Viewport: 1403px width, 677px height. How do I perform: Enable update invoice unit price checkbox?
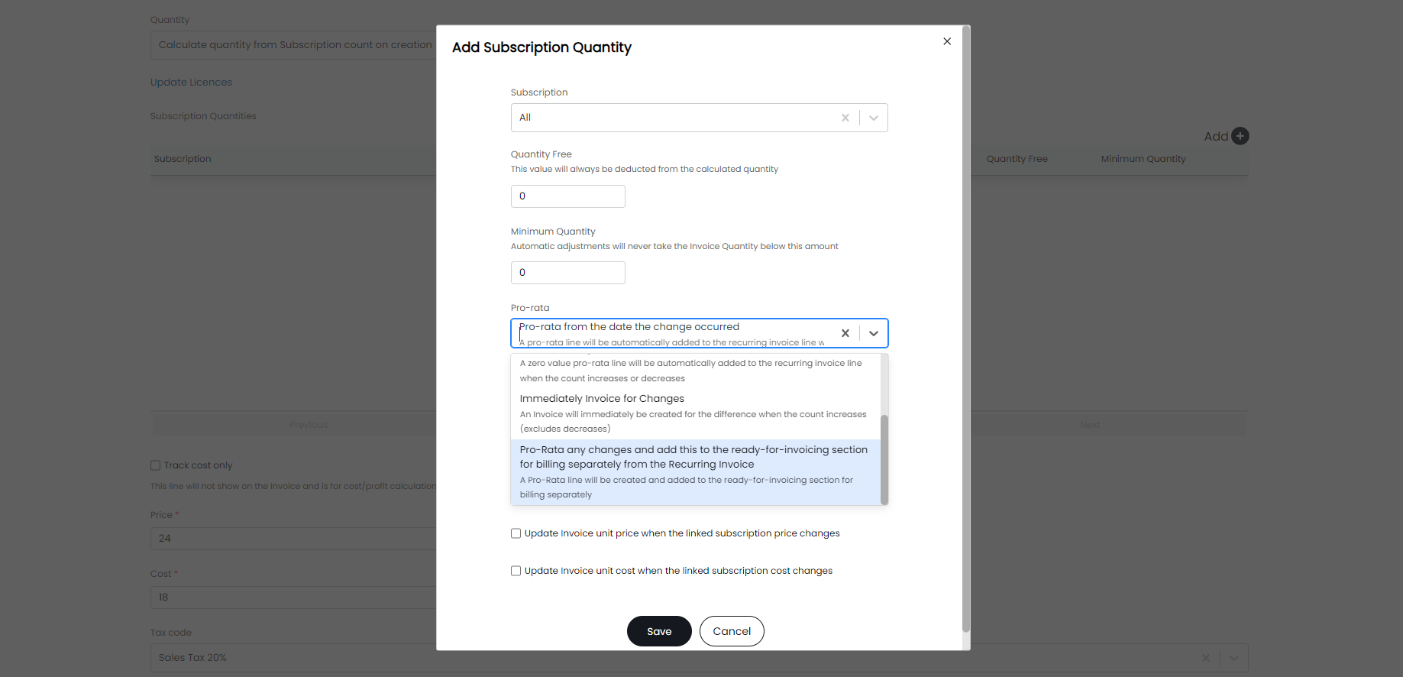[x=516, y=533]
